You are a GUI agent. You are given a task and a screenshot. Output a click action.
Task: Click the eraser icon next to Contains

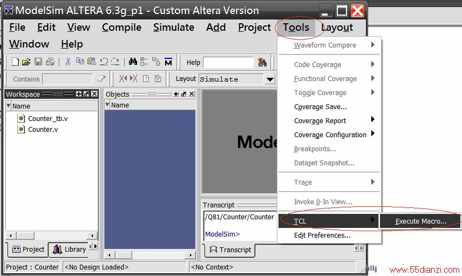pyautogui.click(x=101, y=79)
